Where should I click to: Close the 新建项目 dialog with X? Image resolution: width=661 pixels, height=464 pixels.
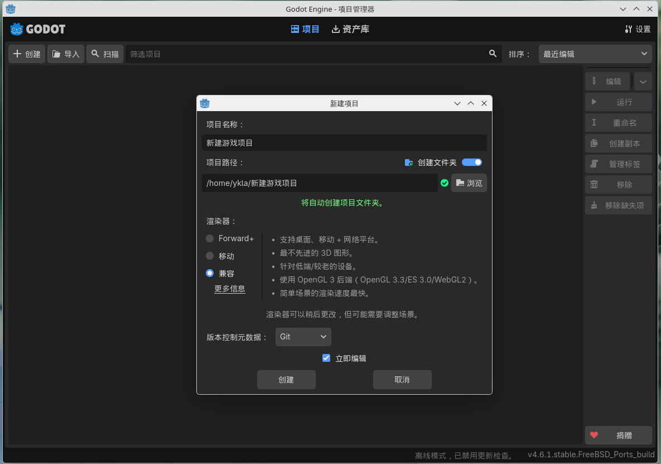[484, 103]
